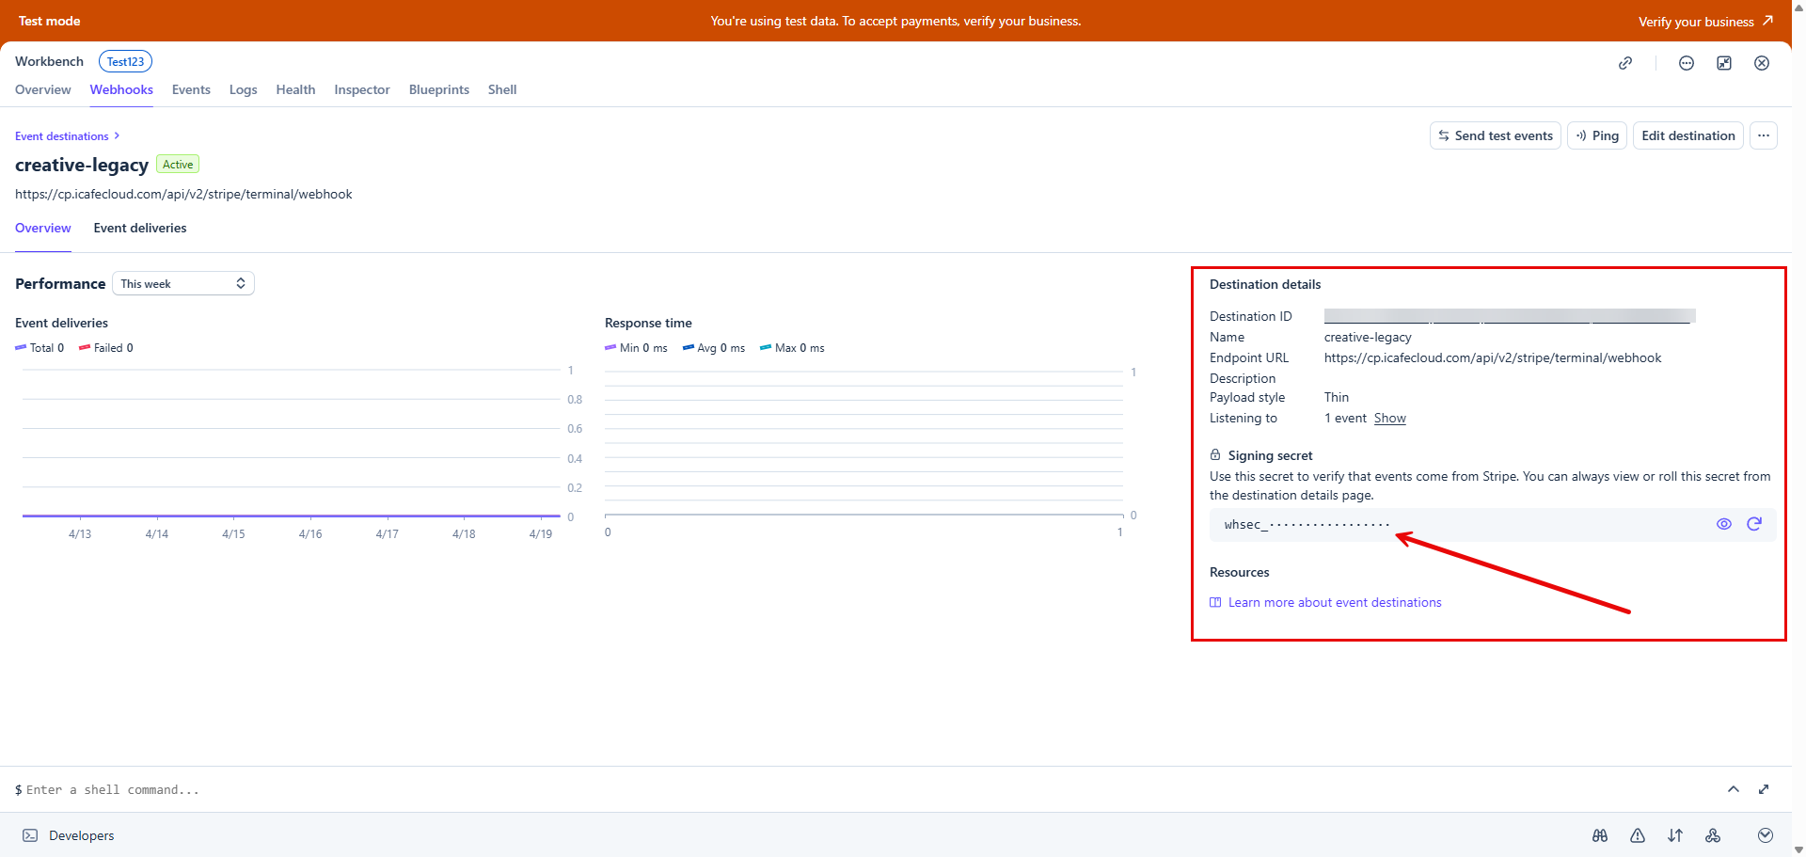Open the circled chevron menu in the footer
The image size is (1806, 857).
click(x=1765, y=835)
